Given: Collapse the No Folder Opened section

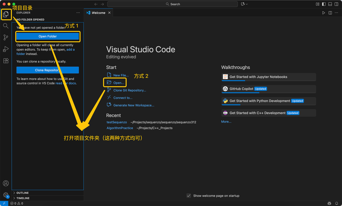Looking at the screenshot, I should tap(30, 19).
